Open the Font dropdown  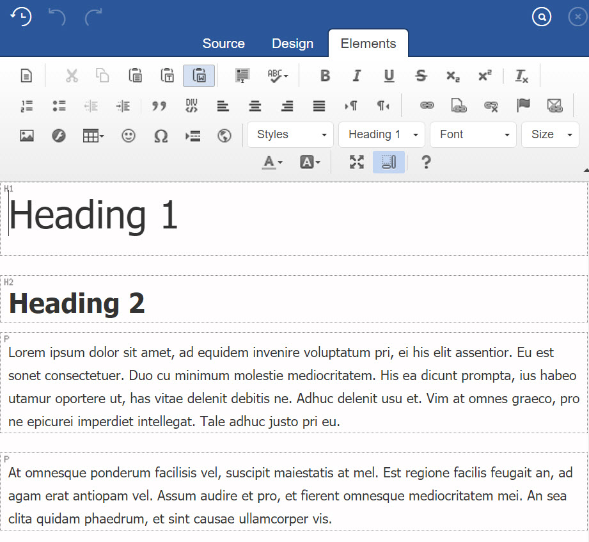click(473, 134)
